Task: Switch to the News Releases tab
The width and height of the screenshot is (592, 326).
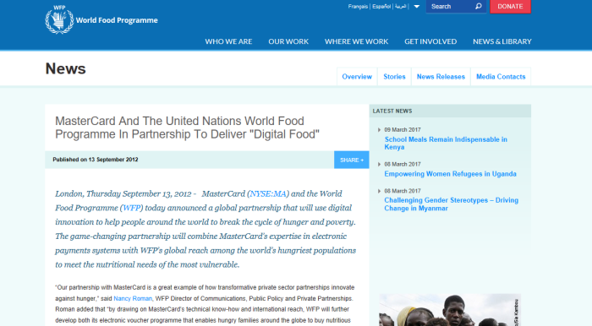Action: click(441, 77)
